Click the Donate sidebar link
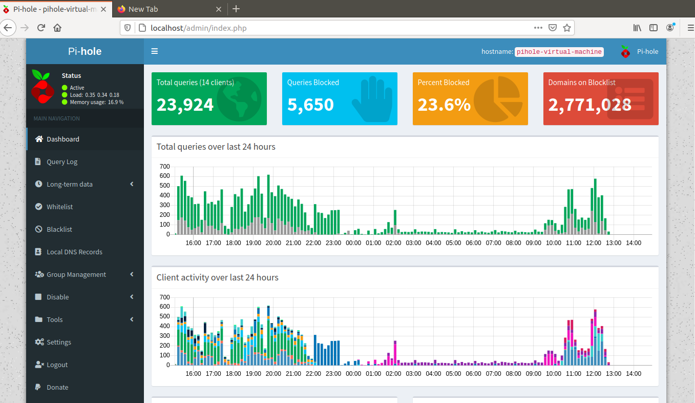 [85, 387]
